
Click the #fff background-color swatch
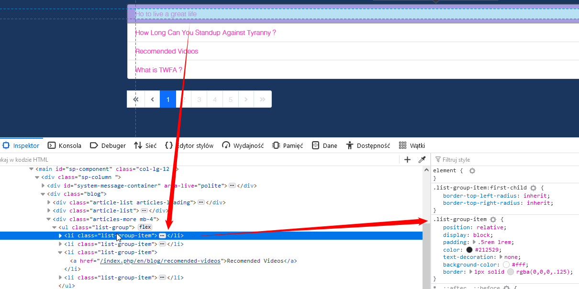pyautogui.click(x=506, y=265)
